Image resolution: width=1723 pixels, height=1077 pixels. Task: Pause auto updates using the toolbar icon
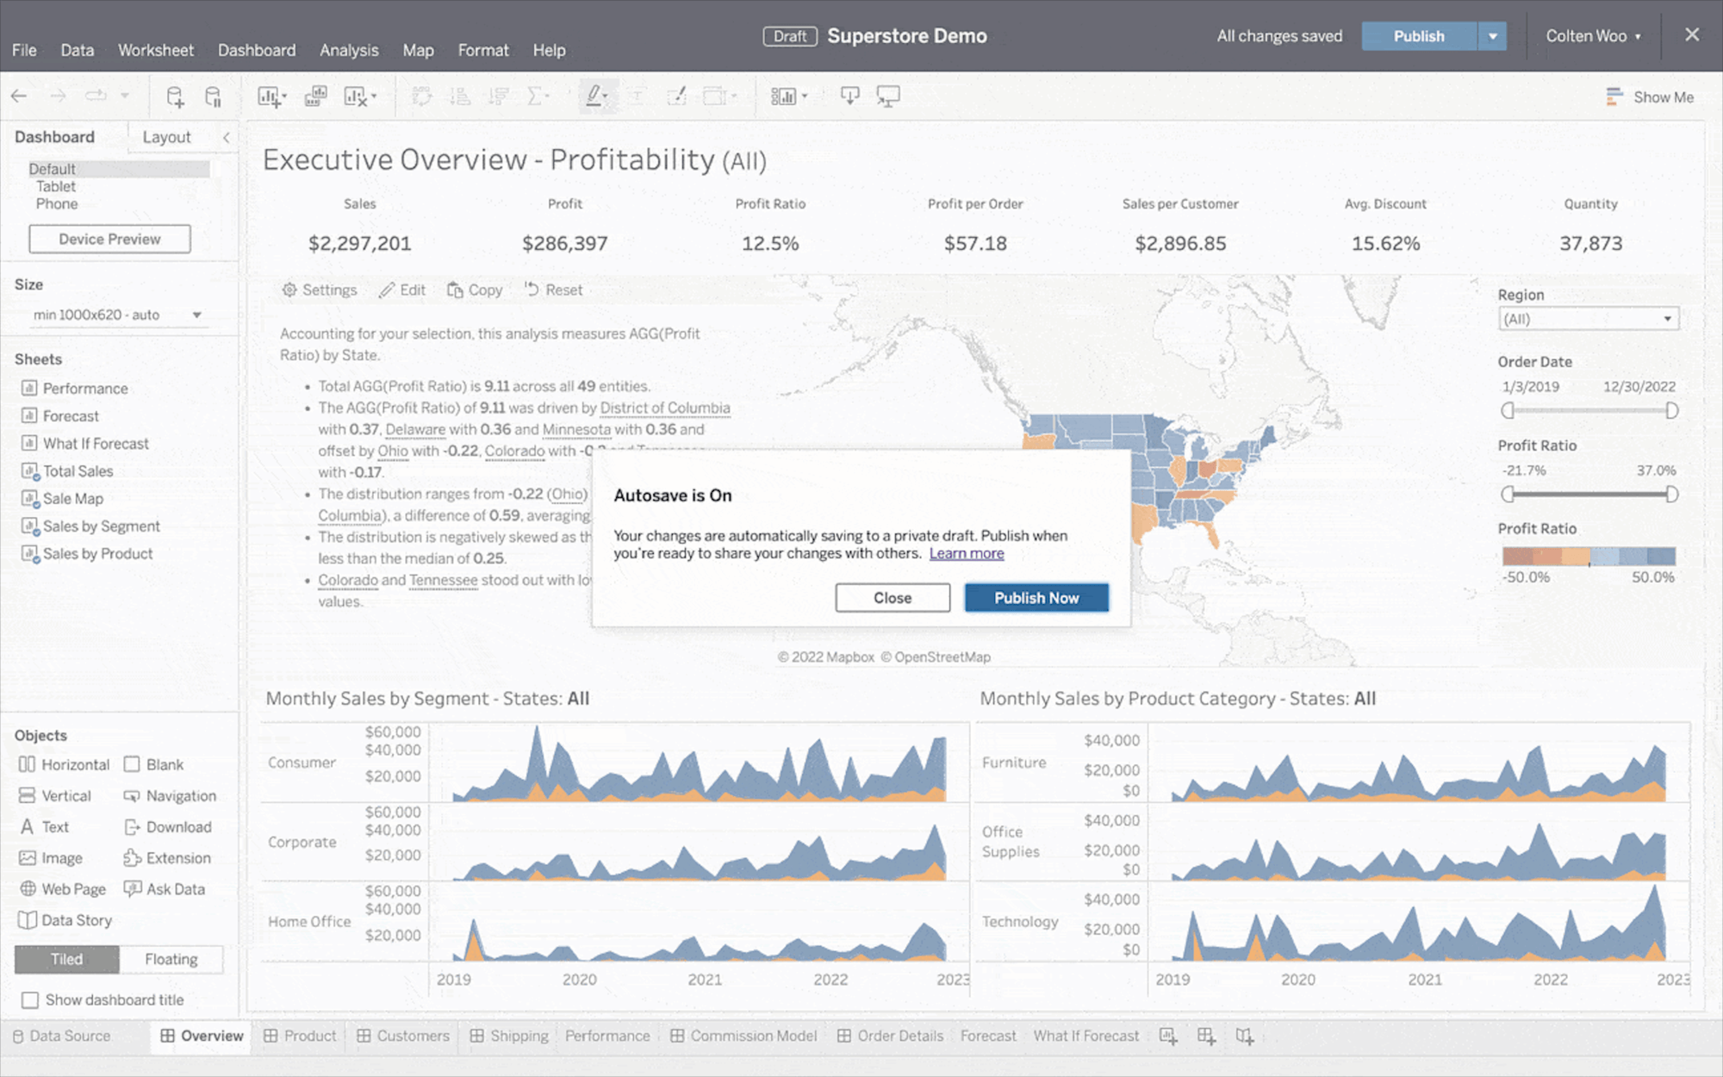click(212, 96)
